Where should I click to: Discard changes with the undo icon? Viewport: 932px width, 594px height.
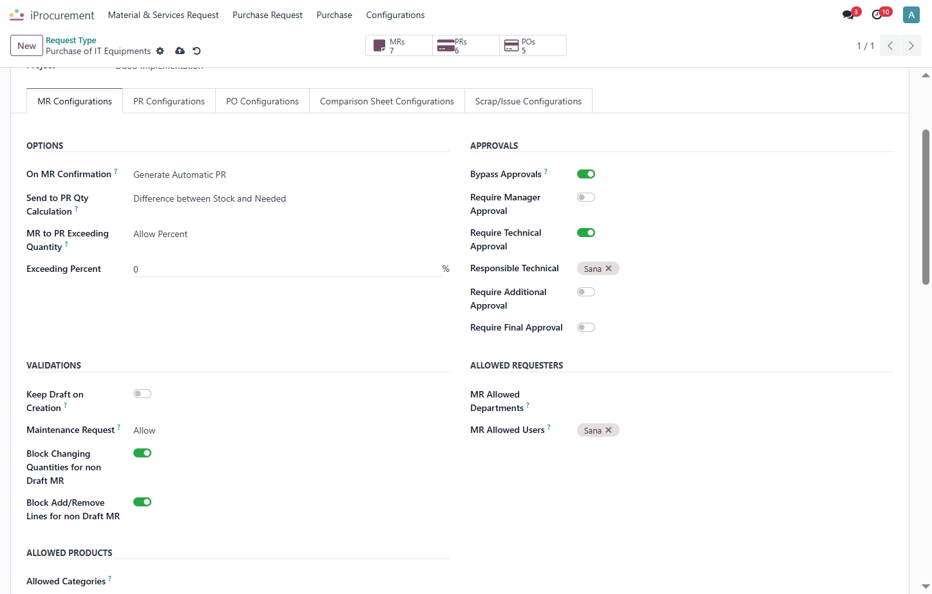(x=197, y=51)
